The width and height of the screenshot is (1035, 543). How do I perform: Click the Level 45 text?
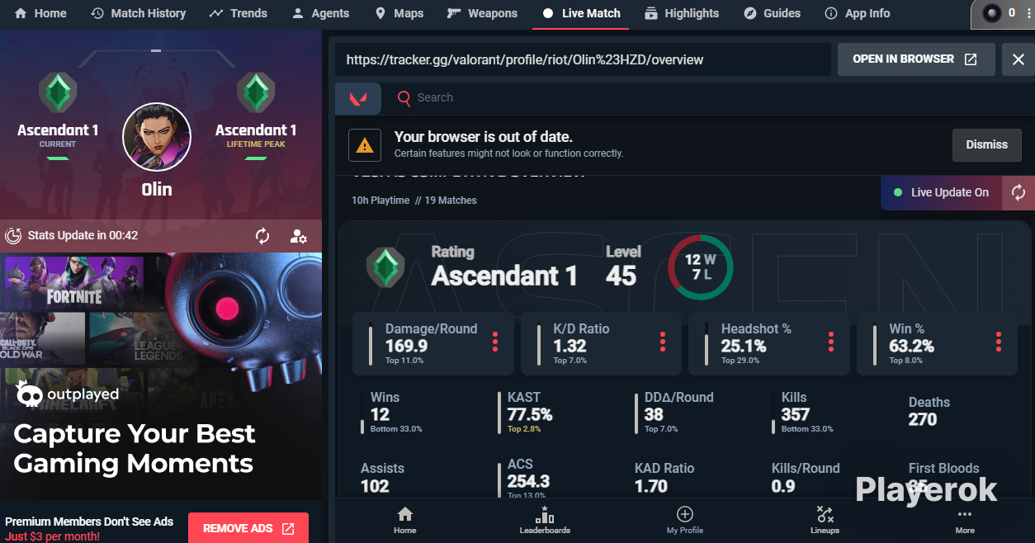pyautogui.click(x=623, y=266)
